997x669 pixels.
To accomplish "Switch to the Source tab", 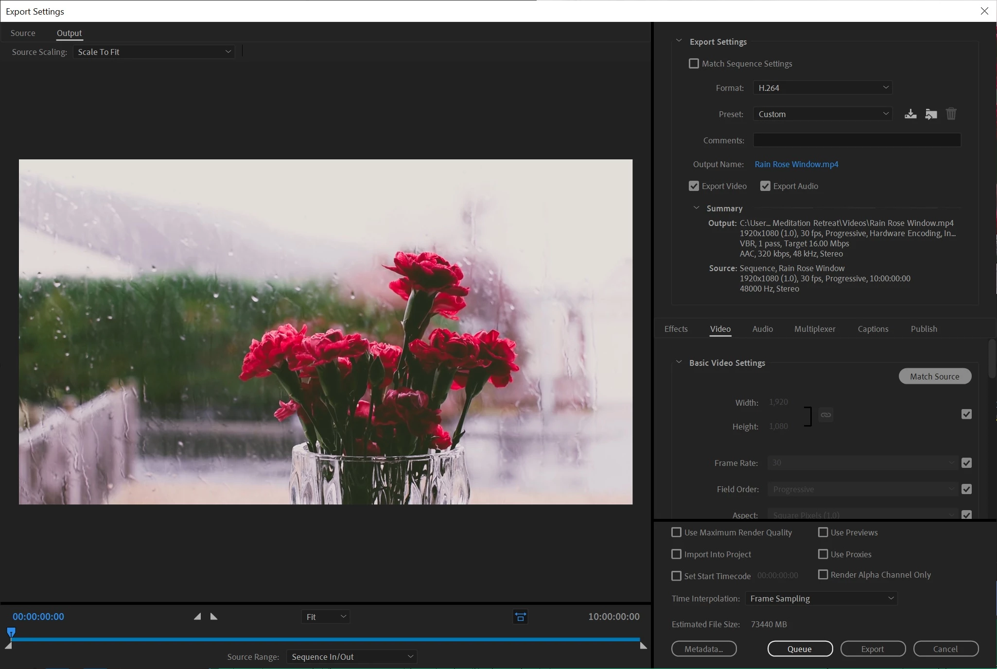I will tap(23, 33).
